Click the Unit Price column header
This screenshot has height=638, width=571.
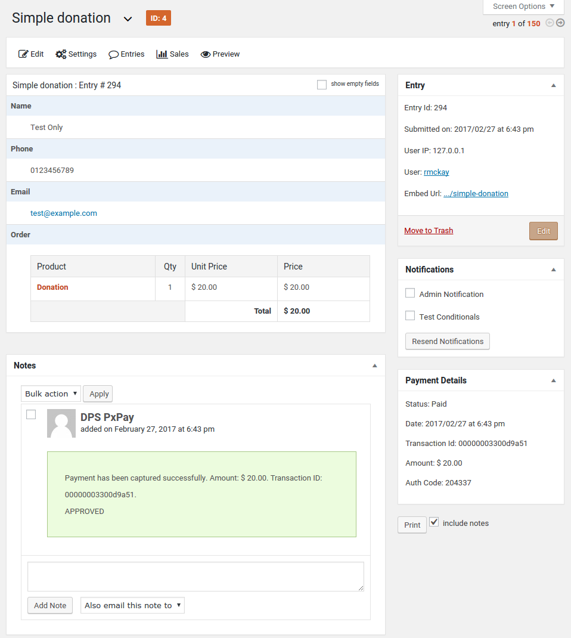(x=209, y=267)
